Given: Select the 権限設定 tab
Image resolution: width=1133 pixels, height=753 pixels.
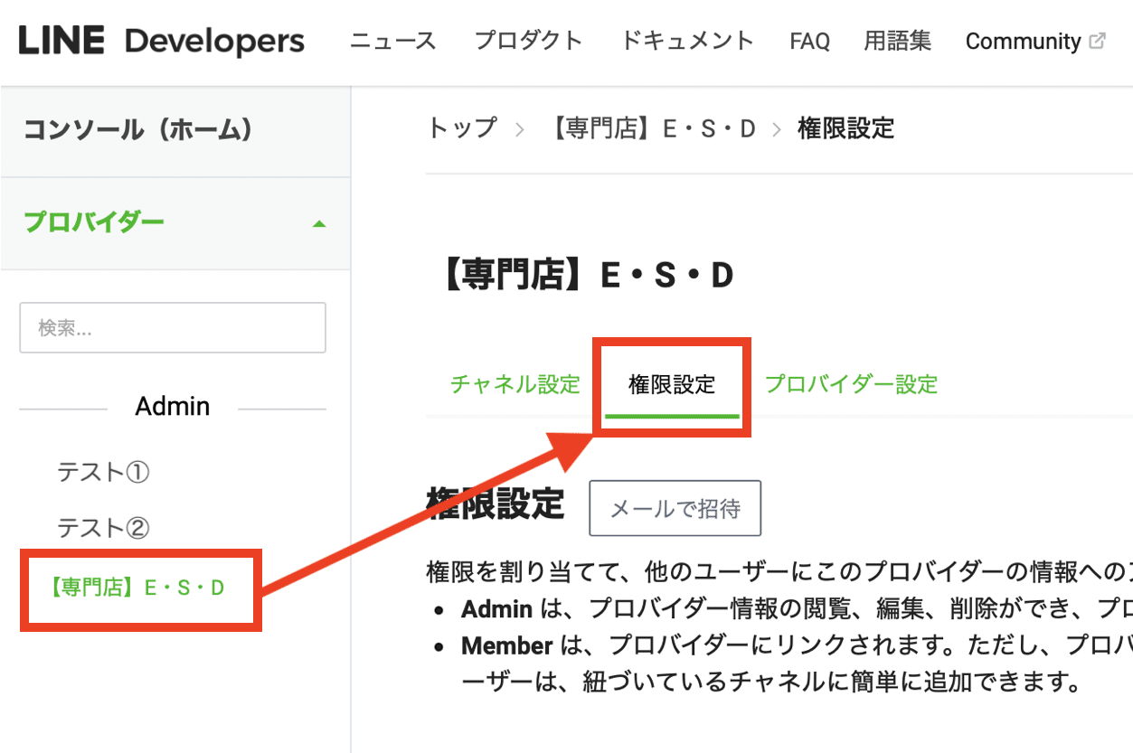Looking at the screenshot, I should (672, 384).
